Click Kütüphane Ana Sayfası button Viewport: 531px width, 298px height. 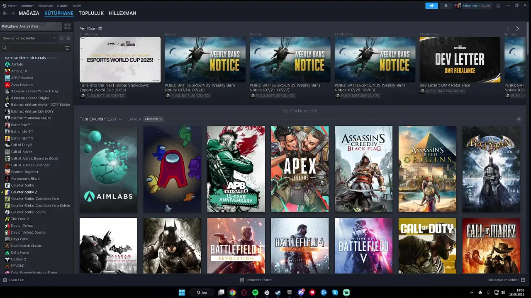[31, 26]
